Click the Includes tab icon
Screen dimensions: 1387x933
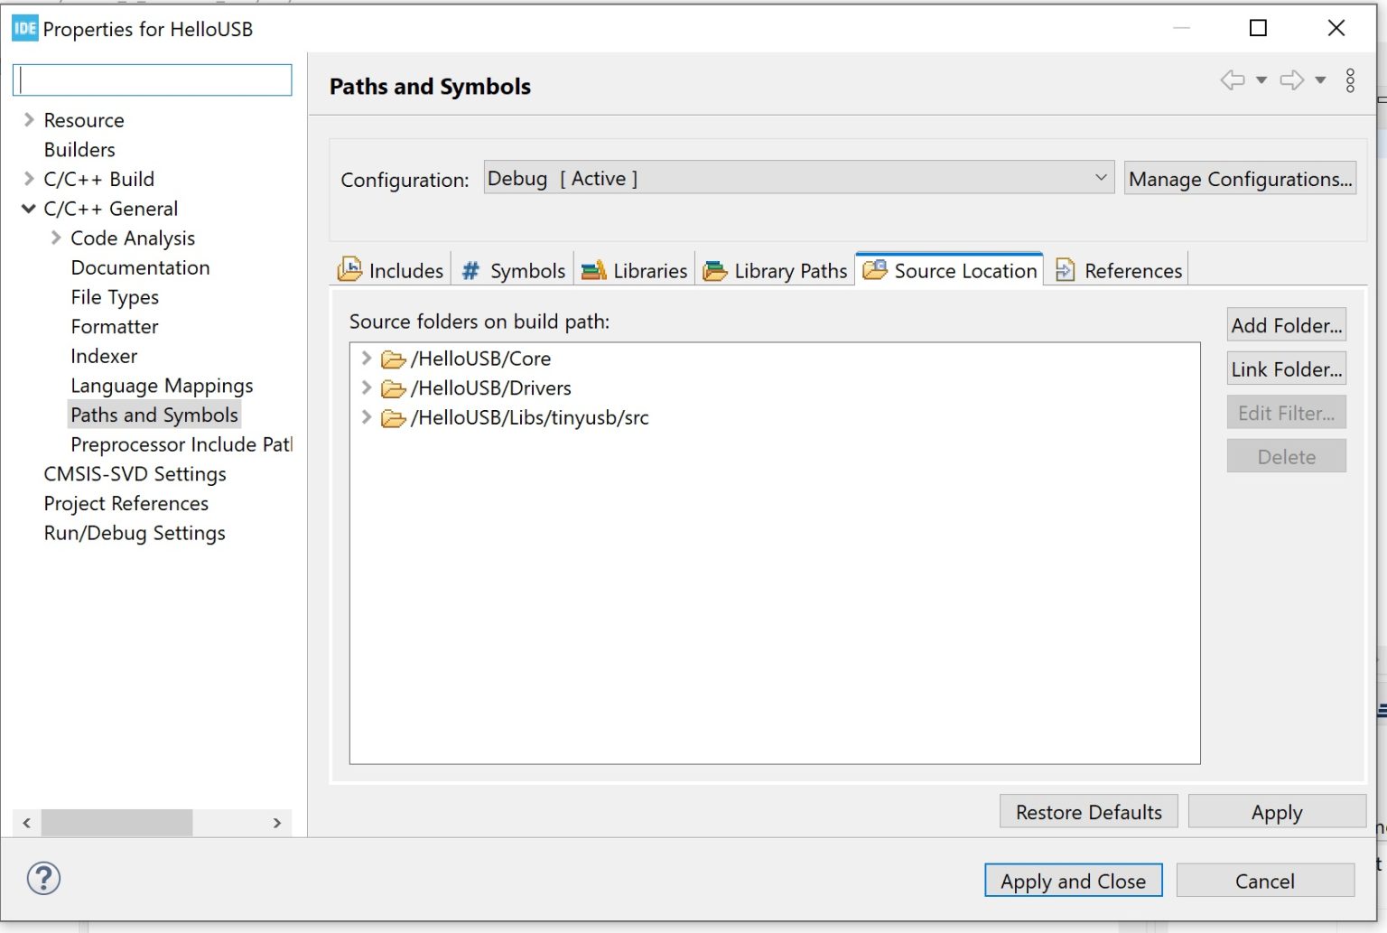(x=350, y=268)
